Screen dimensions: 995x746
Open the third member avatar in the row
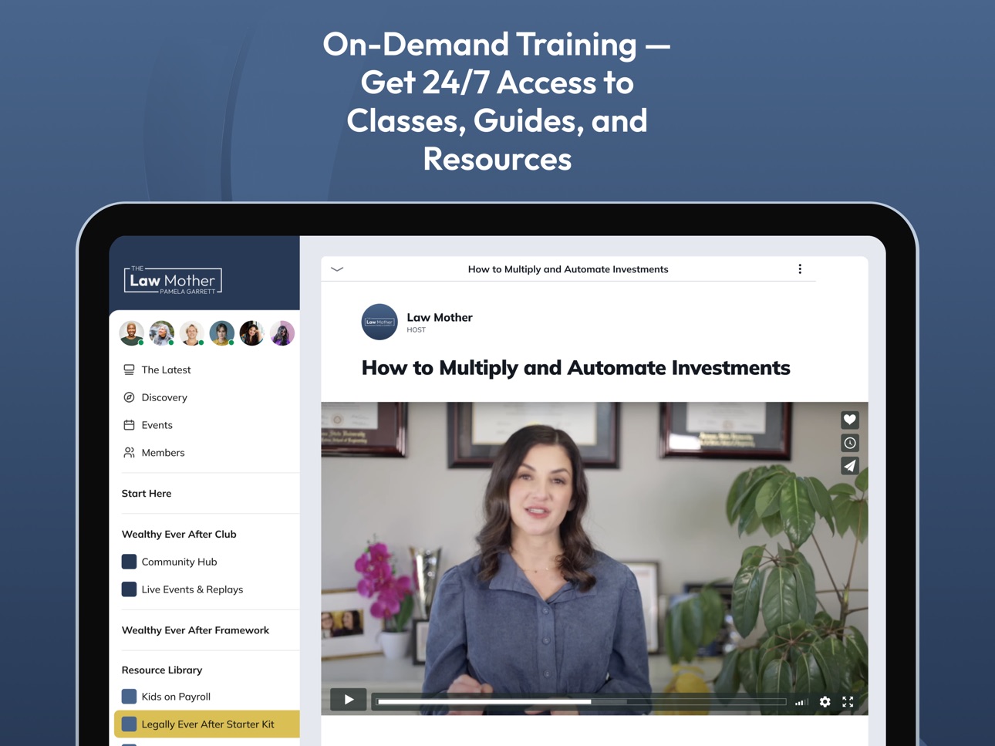tap(192, 333)
